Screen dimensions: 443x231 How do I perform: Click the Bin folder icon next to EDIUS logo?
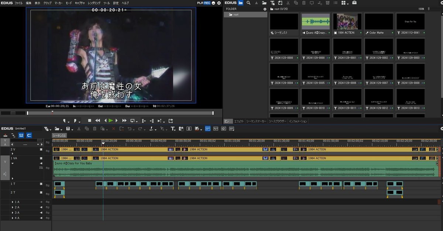[x=241, y=3]
